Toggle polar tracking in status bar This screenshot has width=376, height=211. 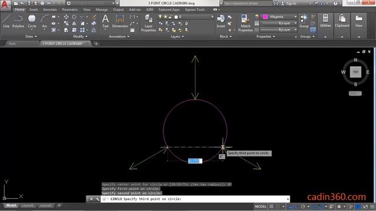point(303,206)
